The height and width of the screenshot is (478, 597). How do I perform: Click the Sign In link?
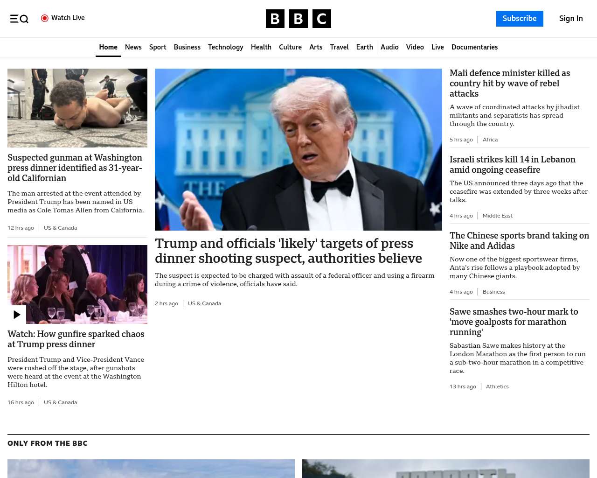pos(570,19)
